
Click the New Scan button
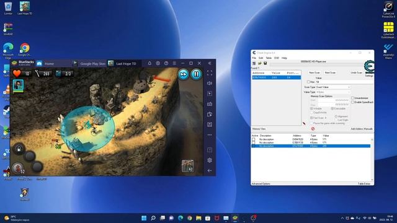click(314, 72)
